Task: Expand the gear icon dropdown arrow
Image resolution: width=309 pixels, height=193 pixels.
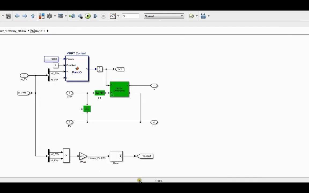Action: (54, 16)
